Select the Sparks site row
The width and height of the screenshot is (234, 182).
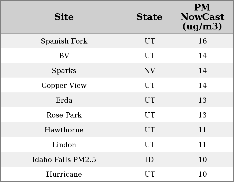tap(64, 71)
